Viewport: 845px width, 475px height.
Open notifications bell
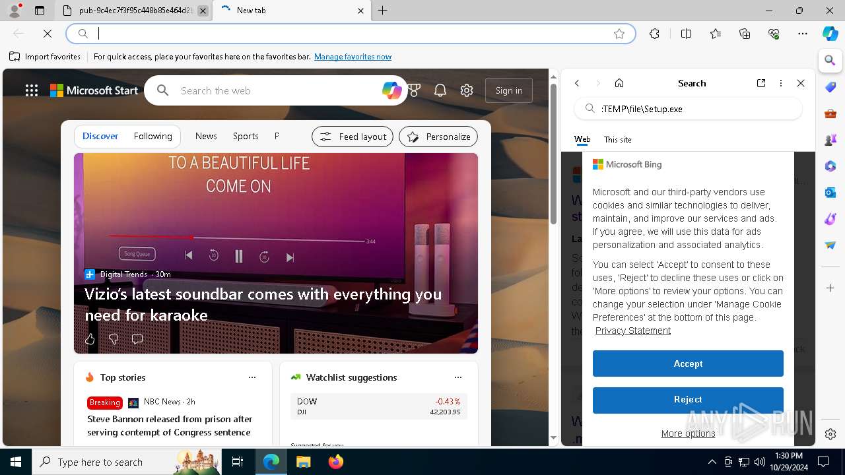440,90
